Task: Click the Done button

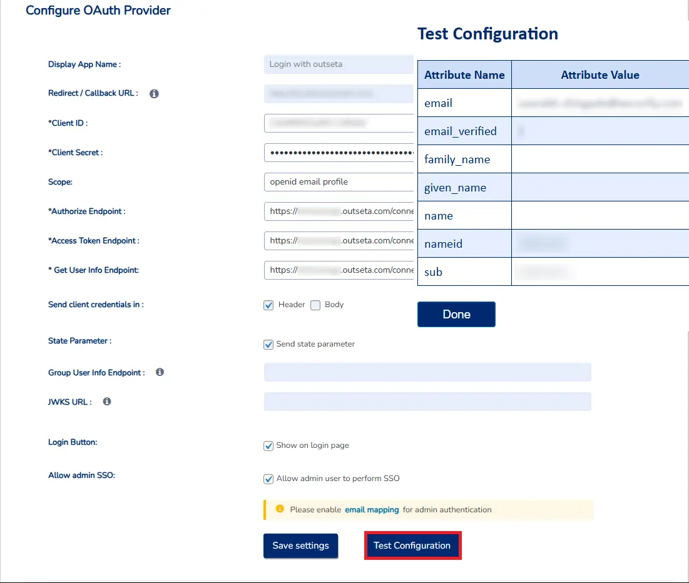Action: tap(456, 314)
